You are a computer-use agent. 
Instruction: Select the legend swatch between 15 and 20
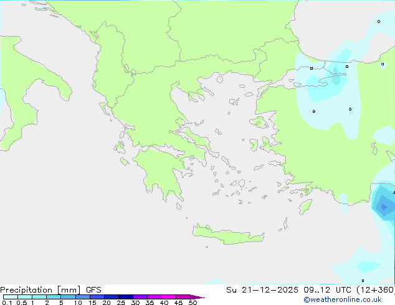click(97, 297)
